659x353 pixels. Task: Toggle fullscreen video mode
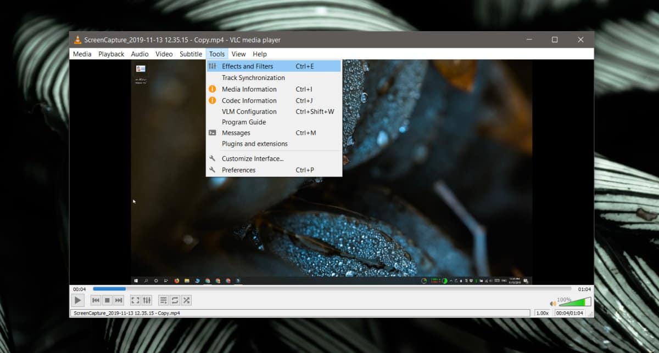(135, 300)
